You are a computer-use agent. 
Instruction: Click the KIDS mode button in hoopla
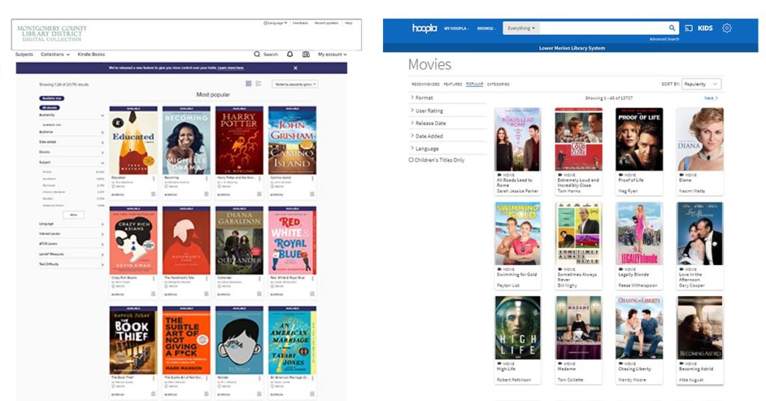point(705,28)
